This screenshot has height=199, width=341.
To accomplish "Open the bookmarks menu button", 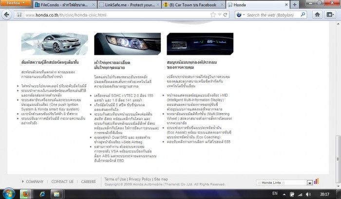I will click(330, 15).
